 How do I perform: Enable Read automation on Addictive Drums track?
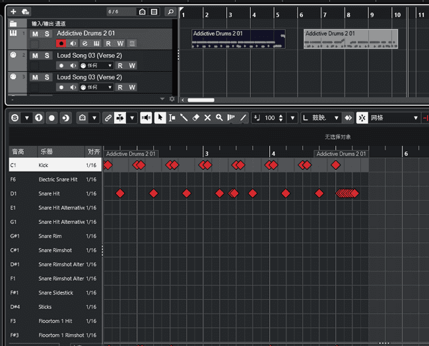[x=108, y=44]
